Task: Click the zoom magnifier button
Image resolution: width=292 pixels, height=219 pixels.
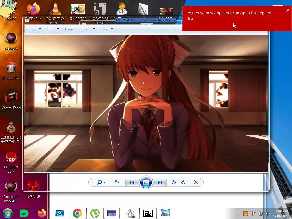Action: (100, 182)
